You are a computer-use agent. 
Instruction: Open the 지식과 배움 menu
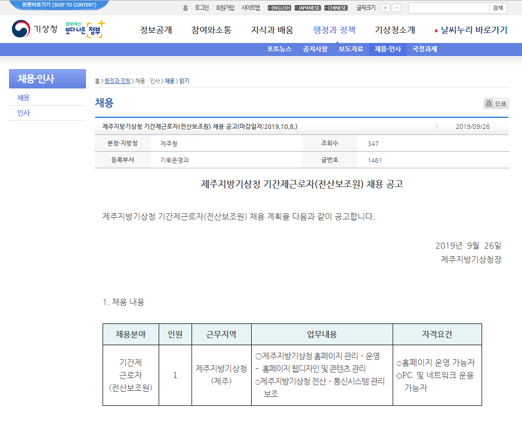coord(272,30)
